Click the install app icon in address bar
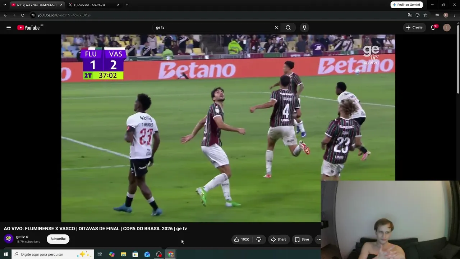The image size is (460, 259). (417, 15)
